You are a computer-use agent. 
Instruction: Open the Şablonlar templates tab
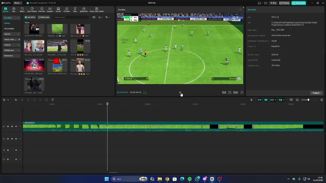pos(84,10)
